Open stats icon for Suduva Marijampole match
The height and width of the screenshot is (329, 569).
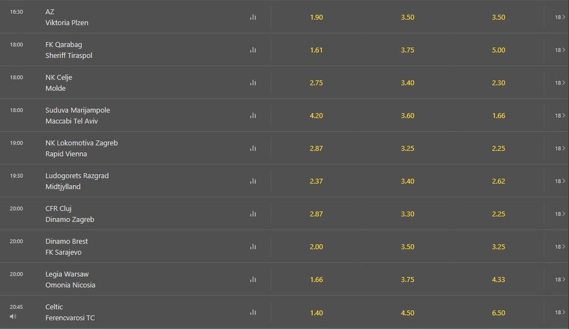pyautogui.click(x=253, y=115)
